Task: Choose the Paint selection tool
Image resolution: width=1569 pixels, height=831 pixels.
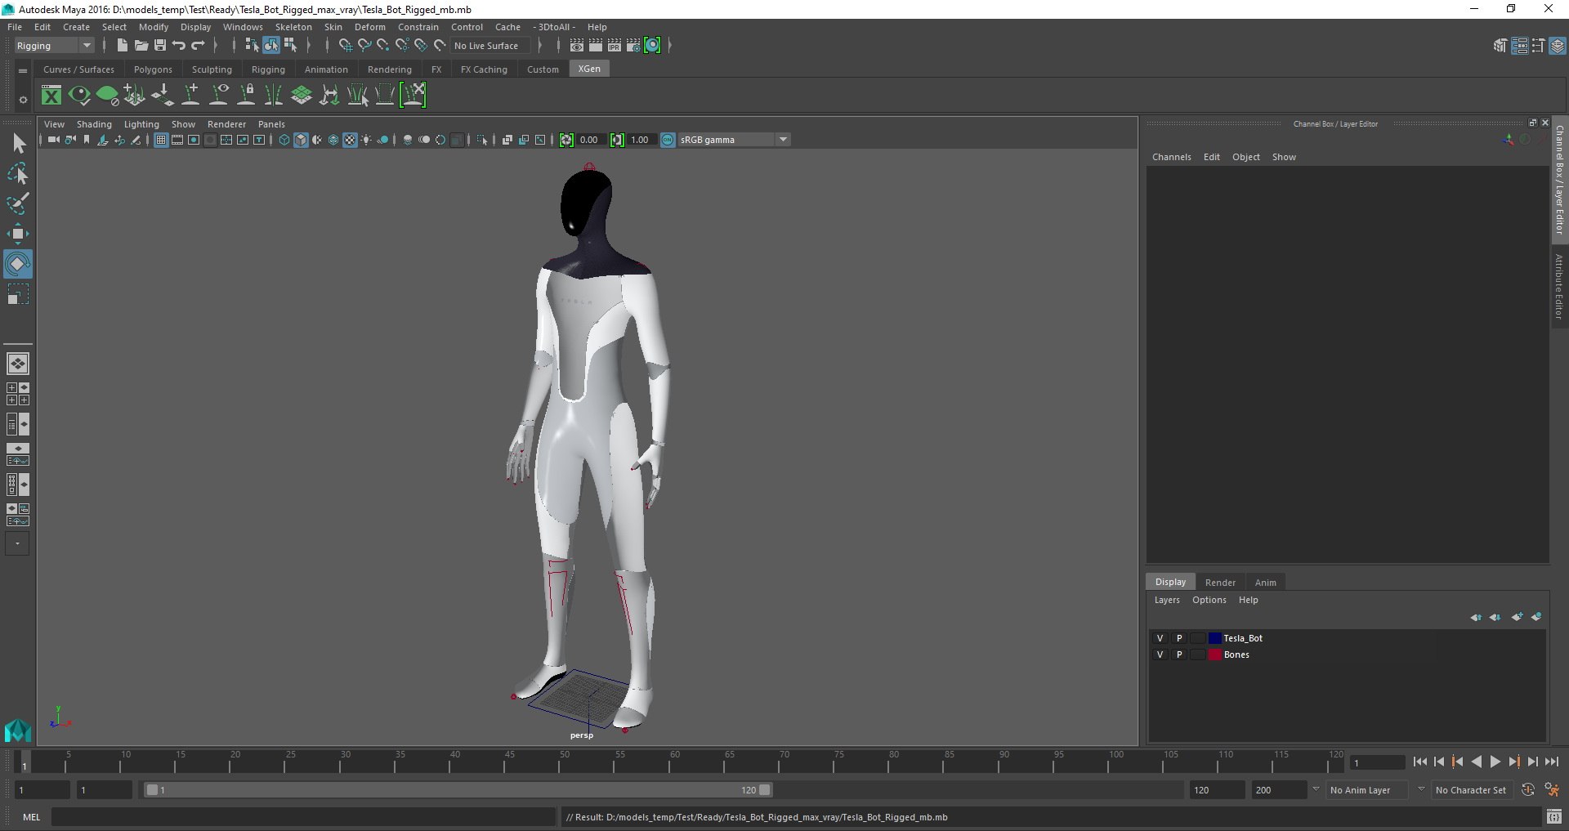Action: 18,203
